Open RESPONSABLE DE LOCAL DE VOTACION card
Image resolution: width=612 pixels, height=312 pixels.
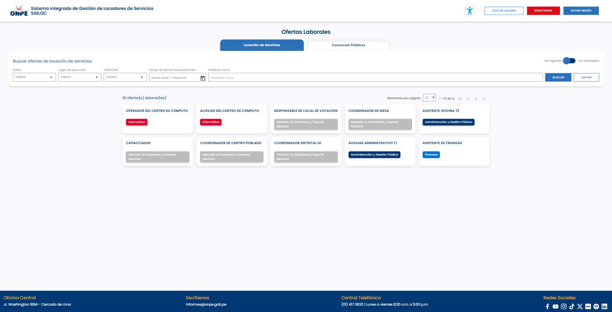tap(306, 119)
